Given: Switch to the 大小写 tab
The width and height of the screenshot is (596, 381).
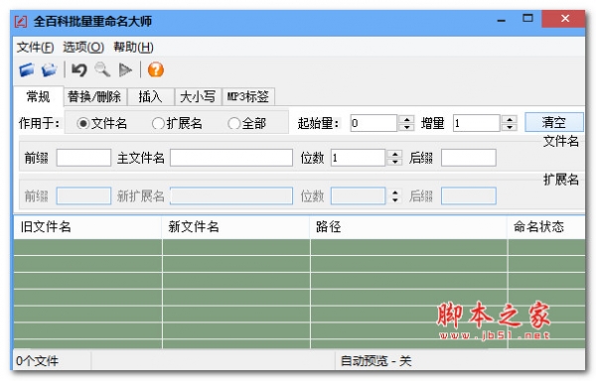Looking at the screenshot, I should tap(198, 96).
